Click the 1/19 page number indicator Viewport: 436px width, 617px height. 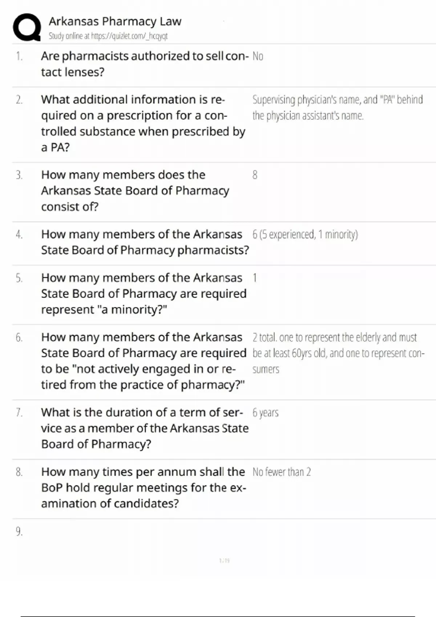(224, 561)
